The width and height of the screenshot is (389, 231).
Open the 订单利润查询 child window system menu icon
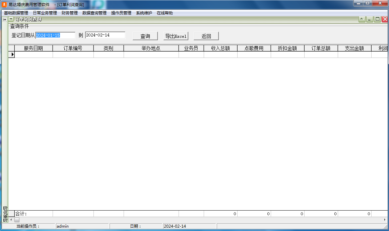tap(11, 19)
